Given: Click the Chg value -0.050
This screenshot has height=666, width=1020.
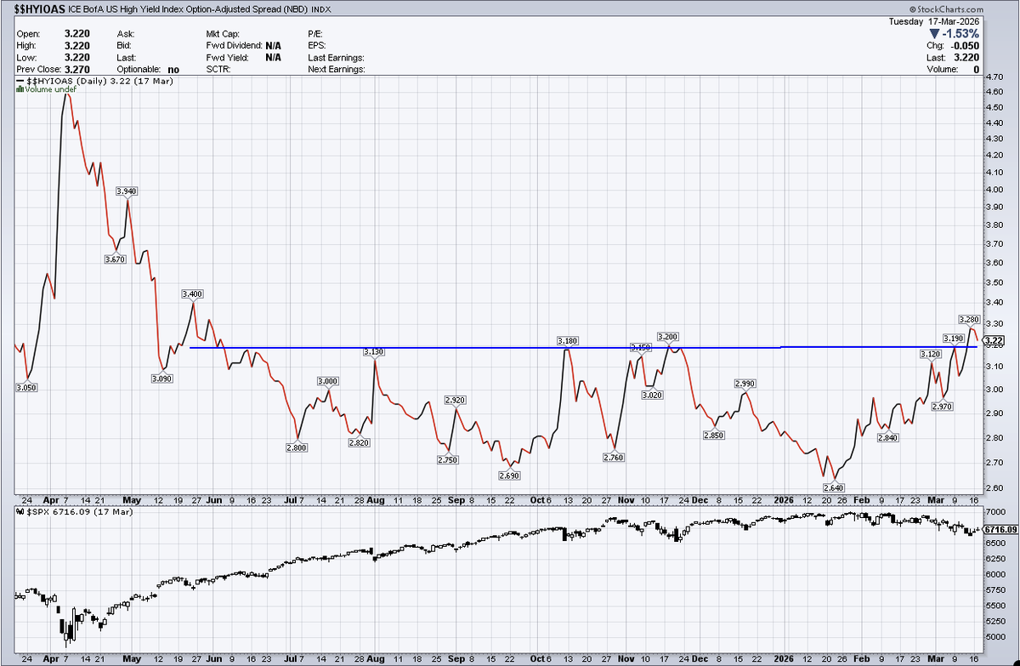Looking at the screenshot, I should 966,44.
